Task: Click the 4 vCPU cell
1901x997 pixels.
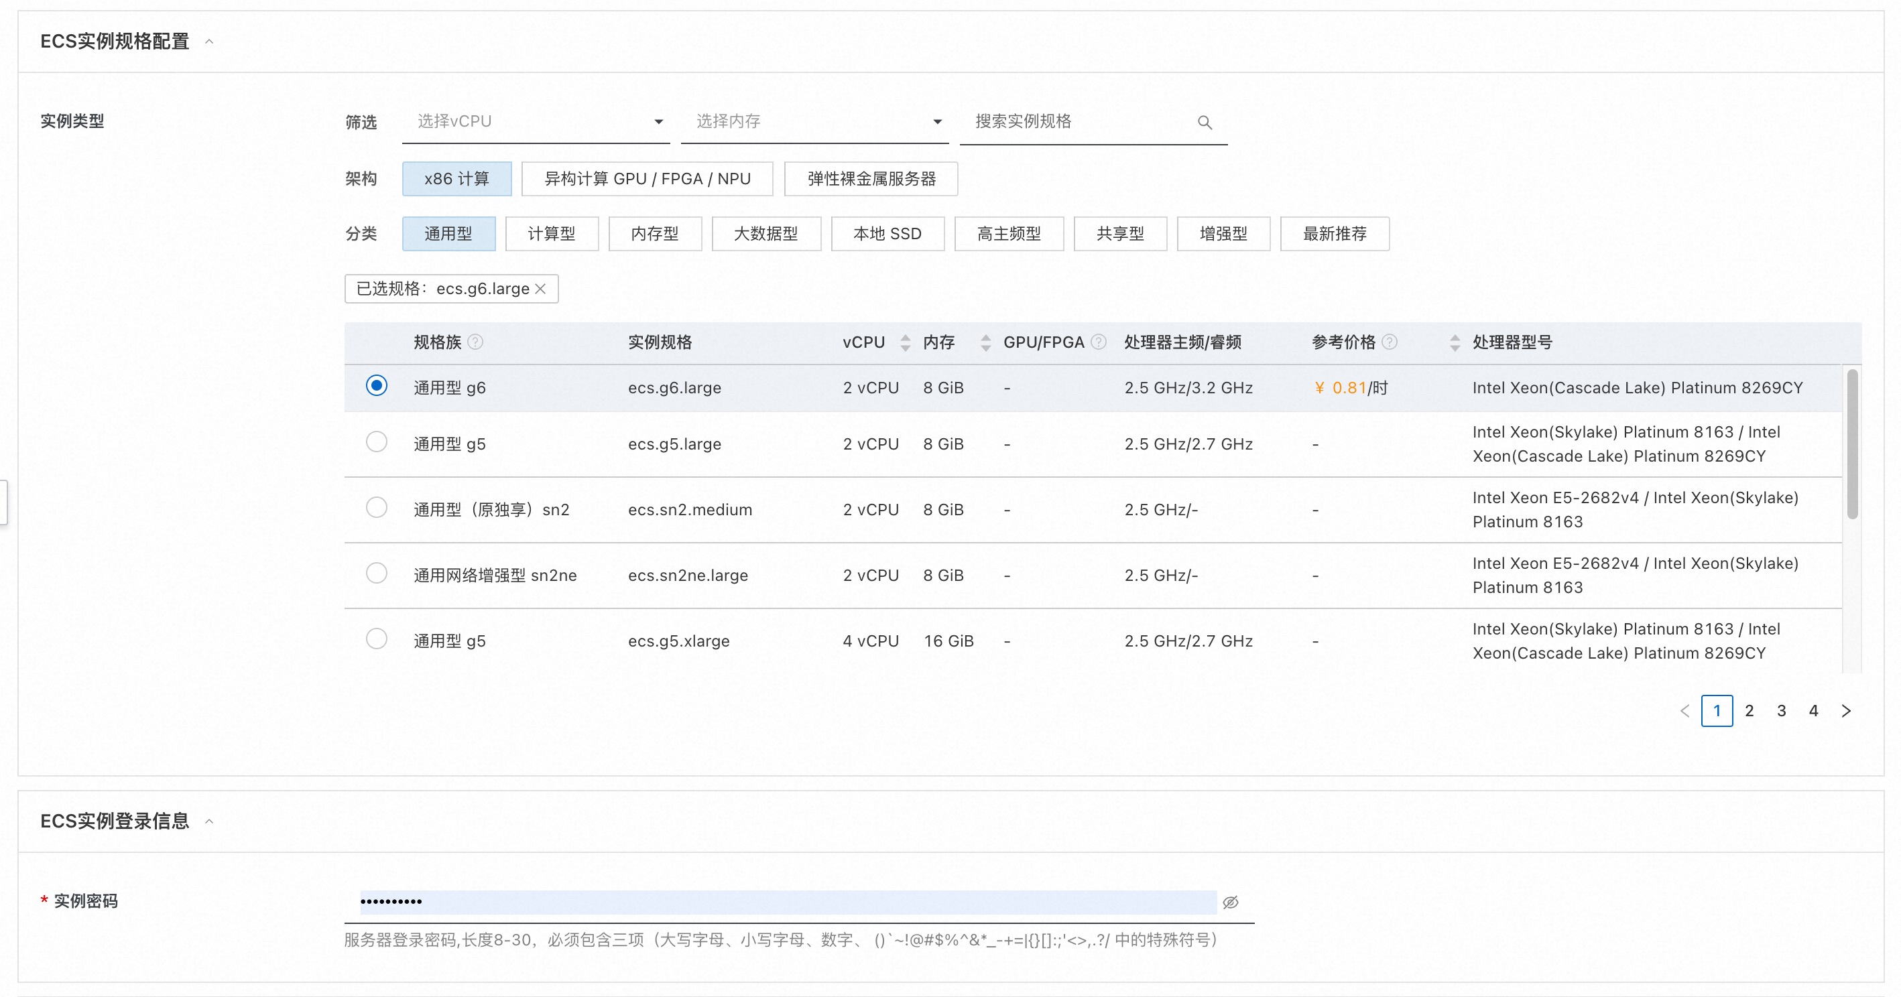Action: pyautogui.click(x=871, y=641)
